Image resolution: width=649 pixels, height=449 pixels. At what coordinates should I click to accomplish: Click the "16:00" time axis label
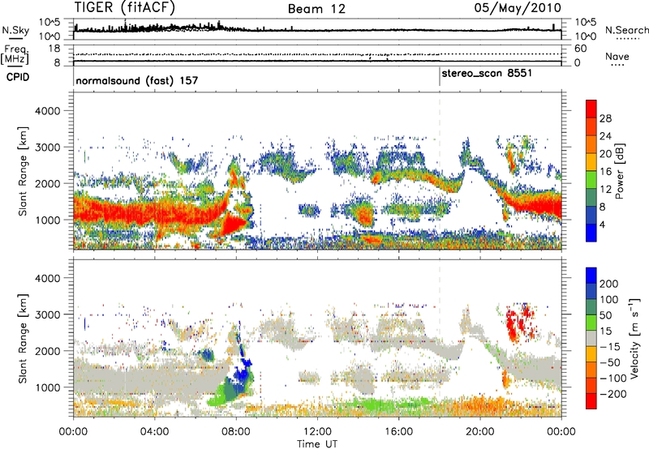398,432
